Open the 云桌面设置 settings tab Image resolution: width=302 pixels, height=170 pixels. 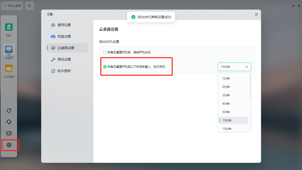67,48
